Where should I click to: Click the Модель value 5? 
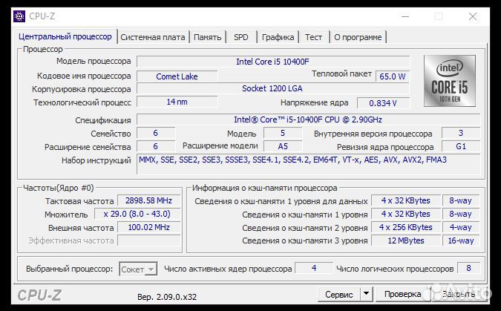[283, 133]
